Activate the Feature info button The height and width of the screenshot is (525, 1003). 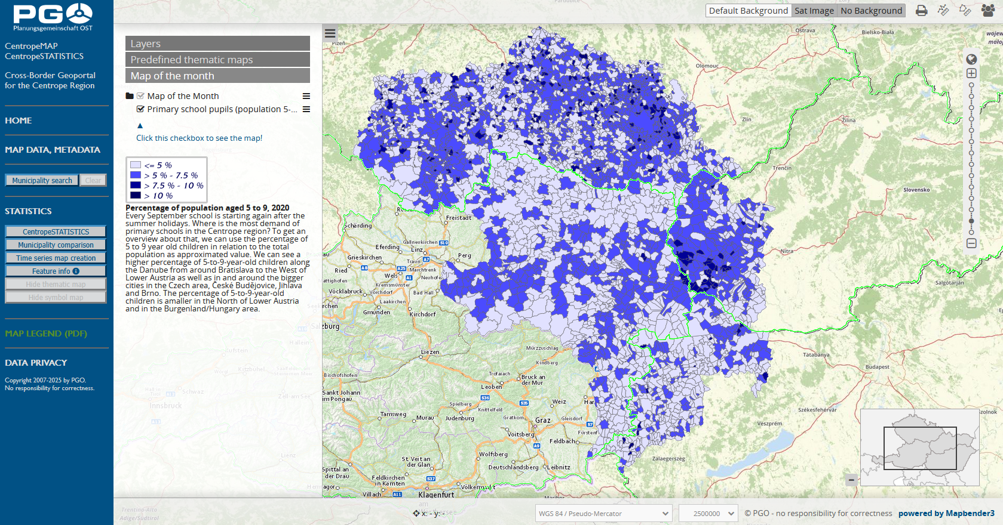[56, 271]
